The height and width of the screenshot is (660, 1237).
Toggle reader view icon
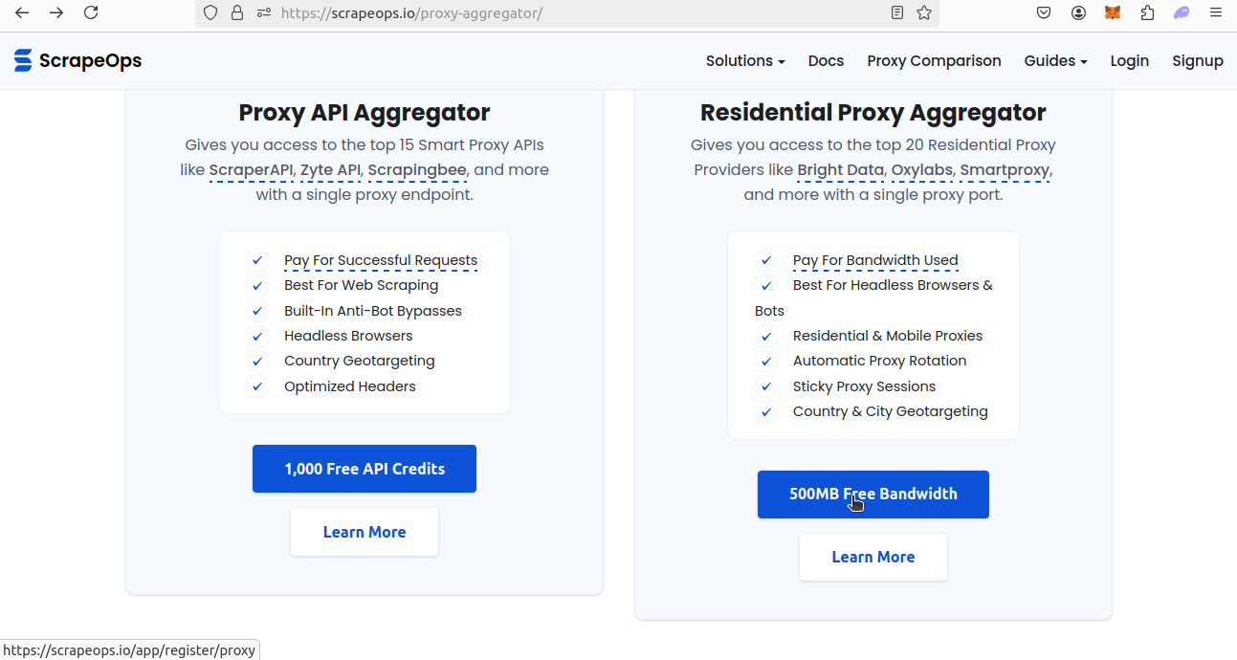pos(896,13)
